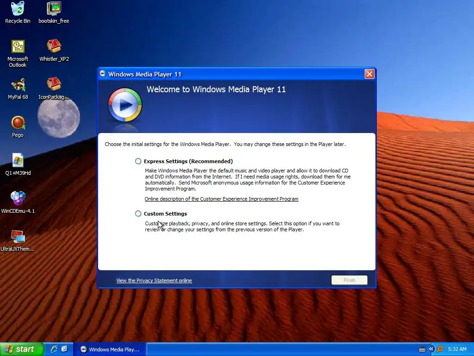
Task: Click the Finish button
Action: pyautogui.click(x=349, y=280)
